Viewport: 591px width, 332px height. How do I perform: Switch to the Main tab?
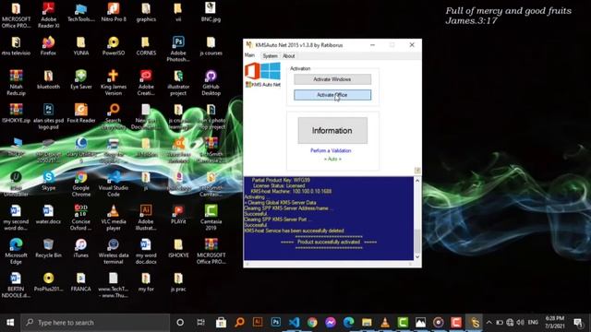[249, 55]
